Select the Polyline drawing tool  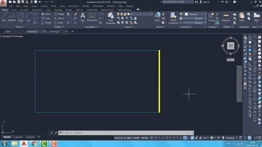[x=12, y=17]
